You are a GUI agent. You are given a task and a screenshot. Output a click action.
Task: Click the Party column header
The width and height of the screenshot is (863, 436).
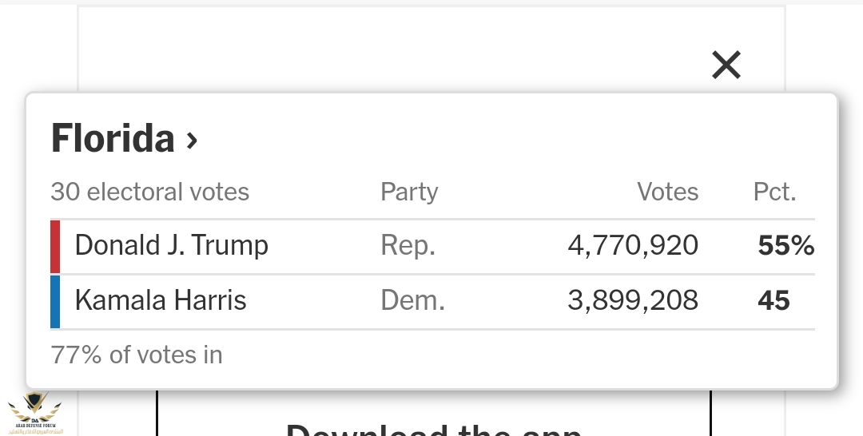click(x=409, y=192)
